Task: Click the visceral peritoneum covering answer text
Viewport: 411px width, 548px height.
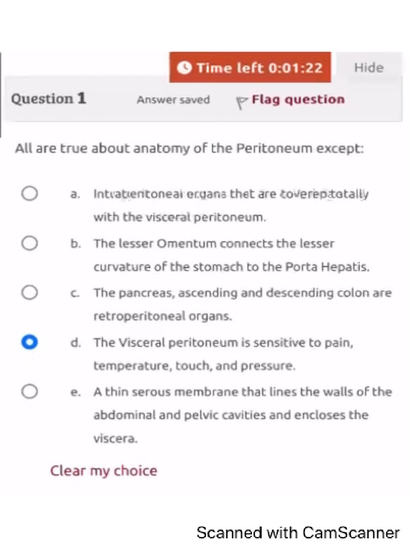Action: tap(231, 205)
